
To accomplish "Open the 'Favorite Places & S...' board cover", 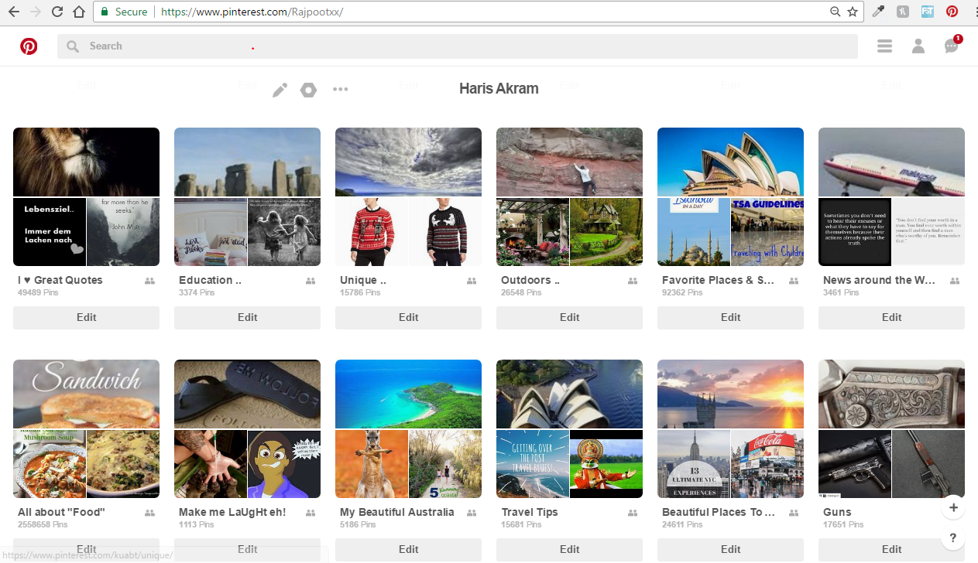I will (730, 197).
